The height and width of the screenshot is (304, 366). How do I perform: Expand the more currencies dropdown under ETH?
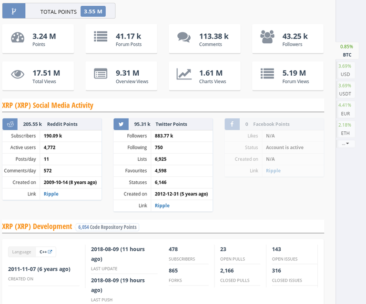346,144
